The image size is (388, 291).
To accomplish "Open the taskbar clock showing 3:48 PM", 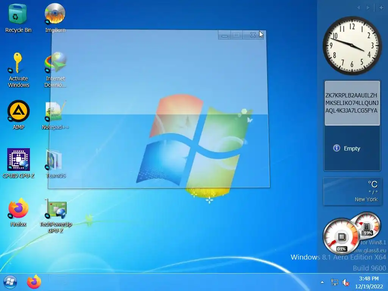I will click(x=369, y=278).
